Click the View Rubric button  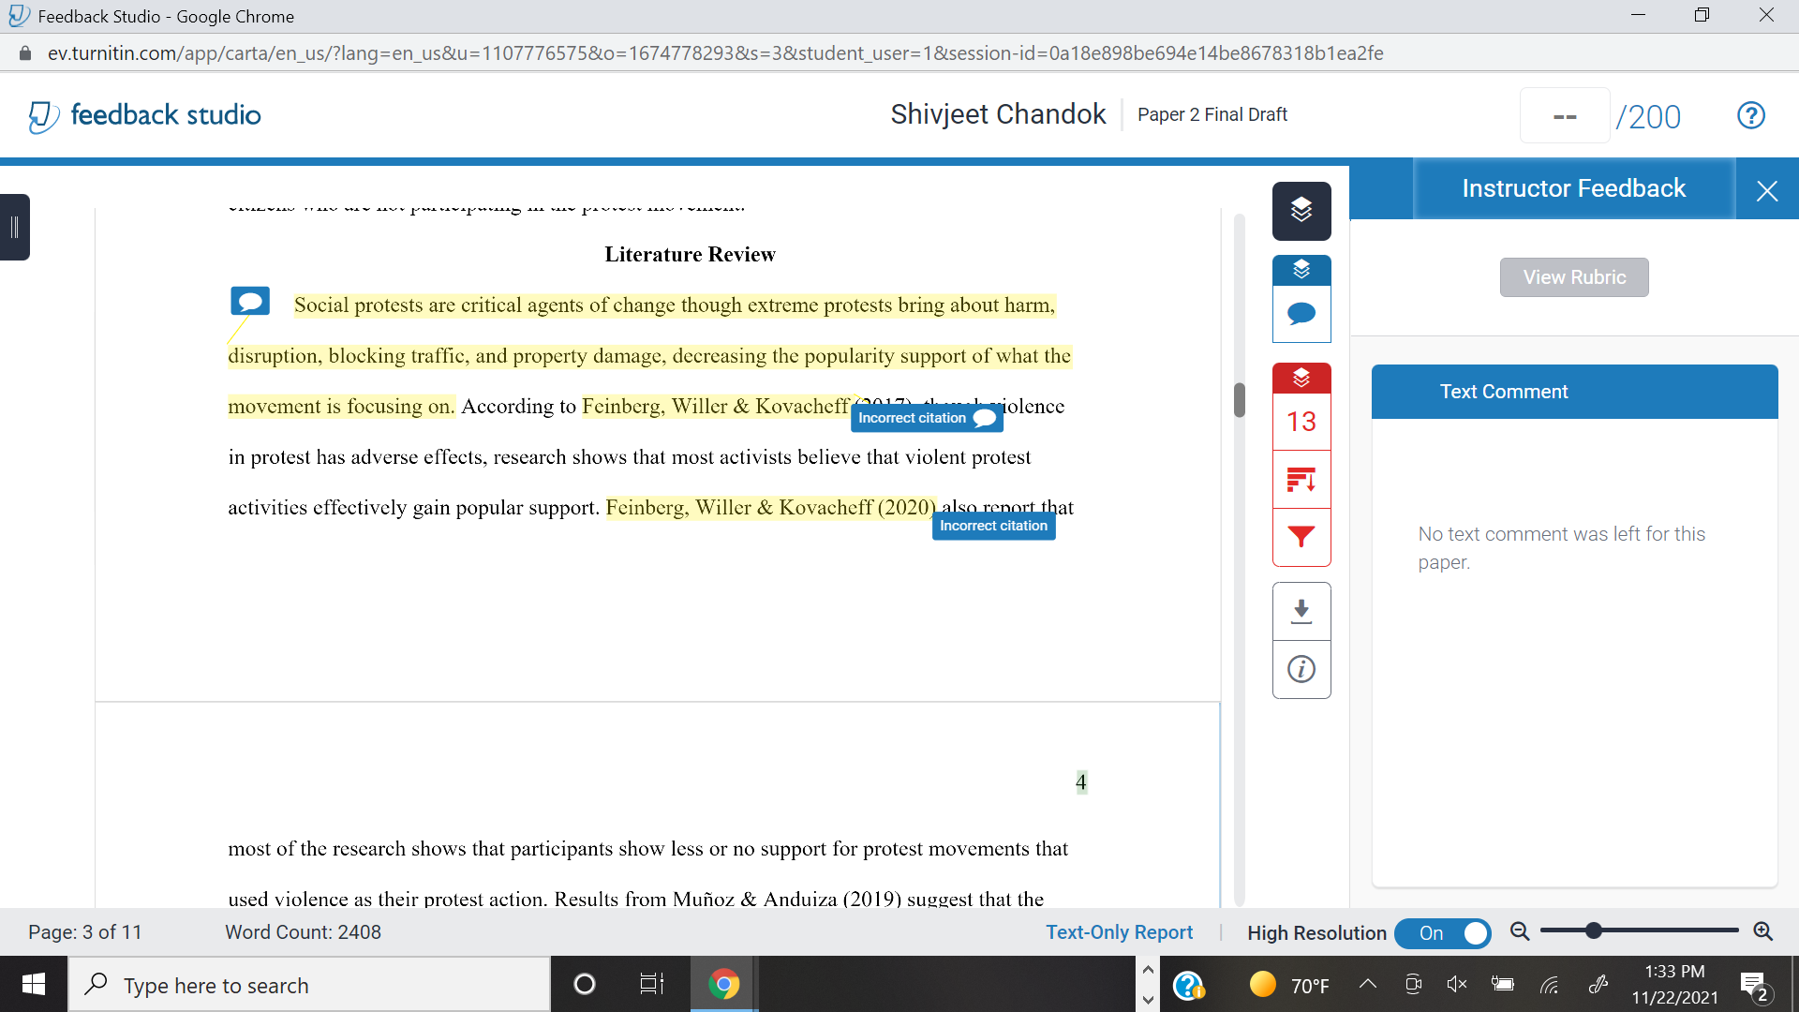pos(1574,277)
